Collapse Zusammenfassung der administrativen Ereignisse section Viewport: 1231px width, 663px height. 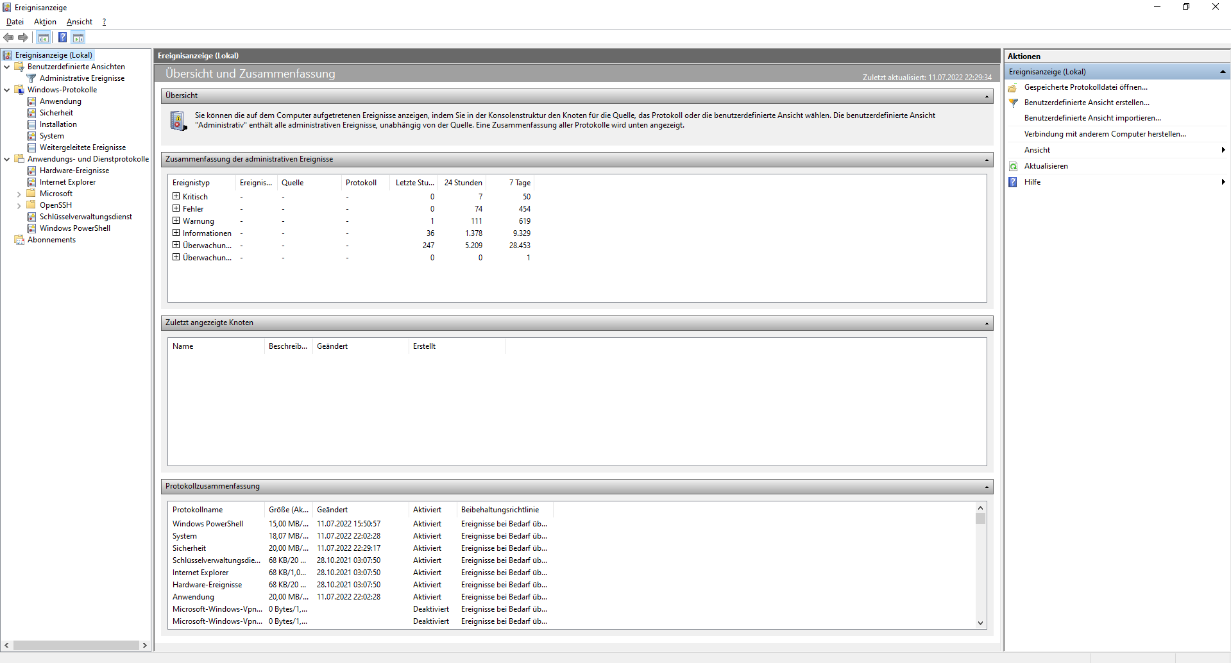click(987, 160)
